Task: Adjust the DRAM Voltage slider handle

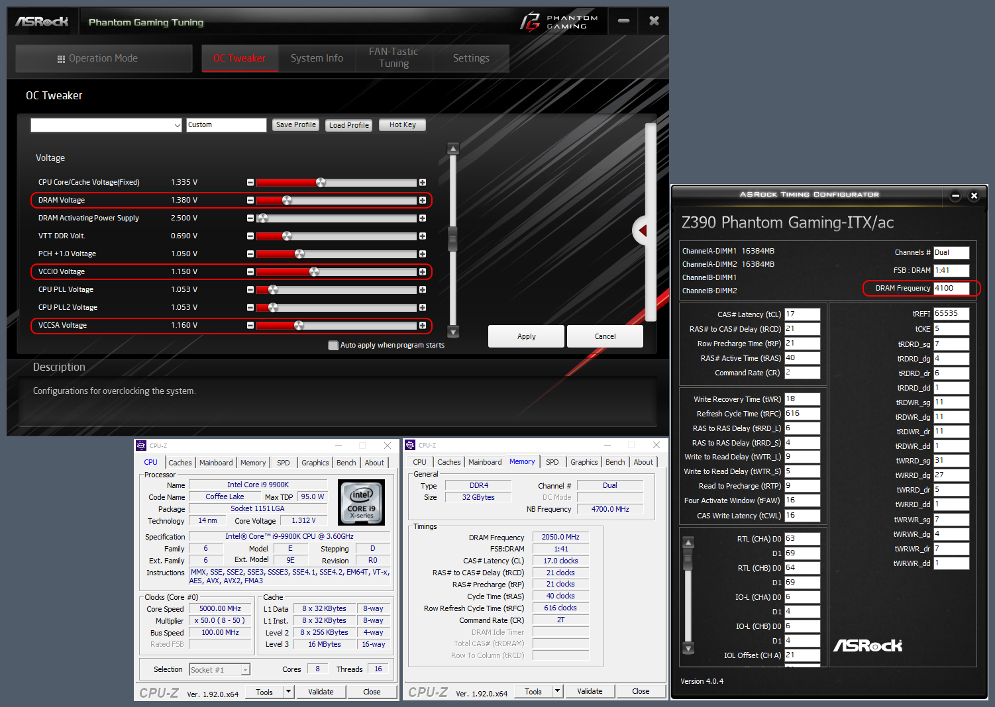Action: tap(287, 200)
